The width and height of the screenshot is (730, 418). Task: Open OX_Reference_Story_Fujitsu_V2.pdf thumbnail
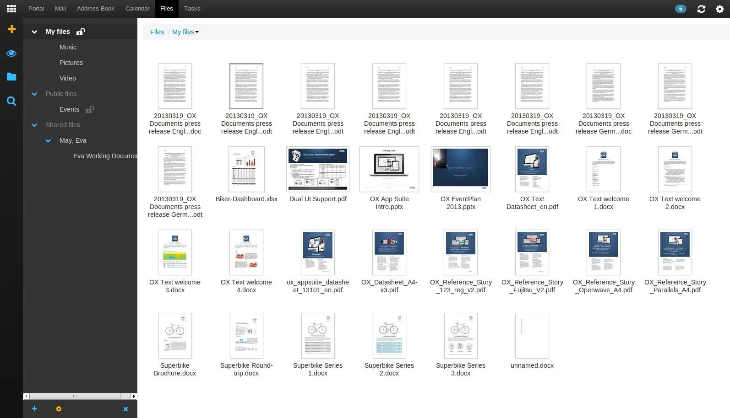coord(532,252)
